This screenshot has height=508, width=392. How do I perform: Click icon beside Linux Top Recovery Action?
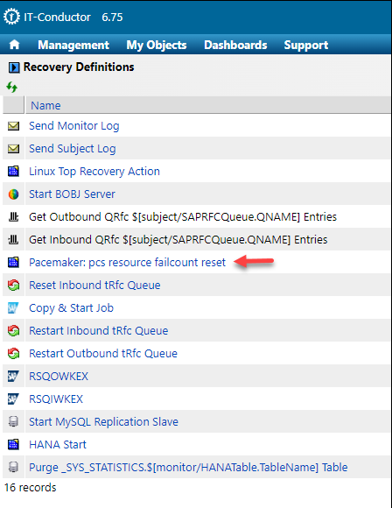pos(14,171)
